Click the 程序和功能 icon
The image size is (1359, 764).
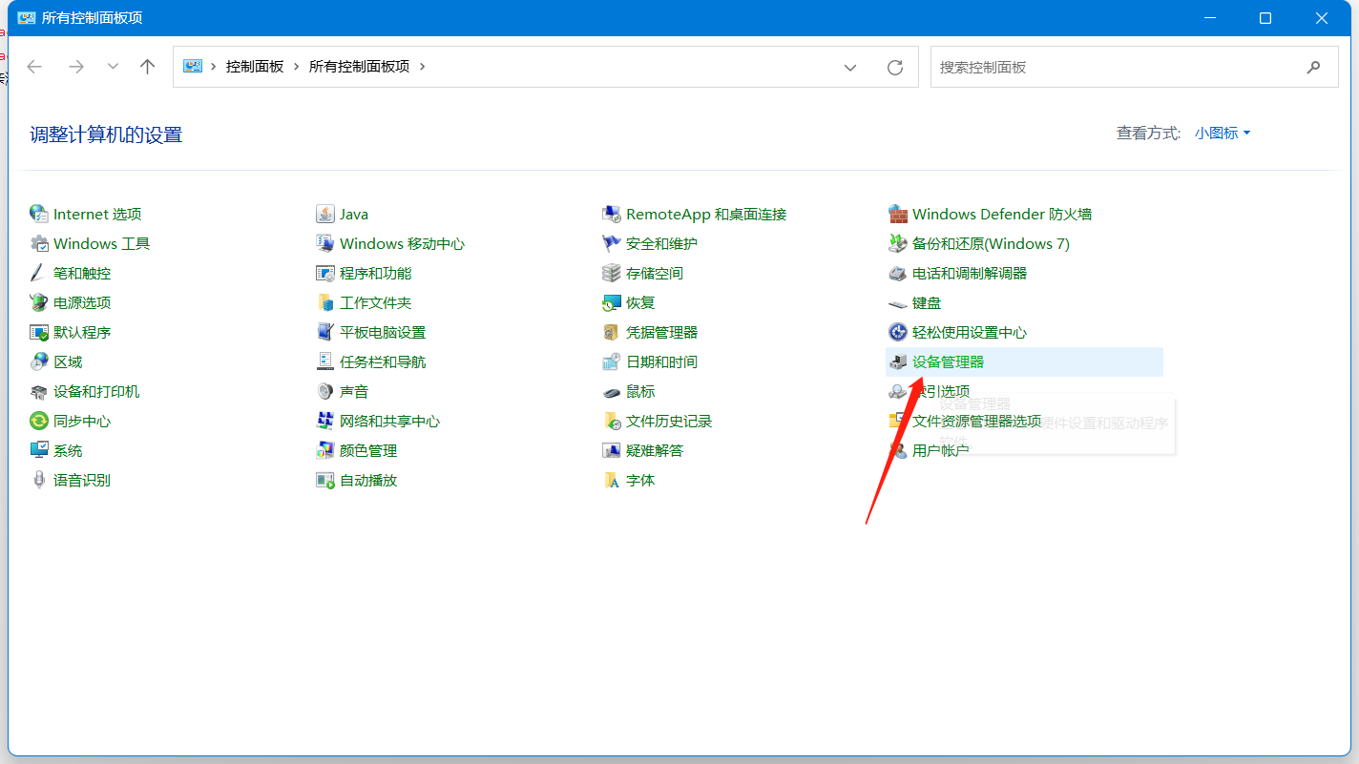click(324, 273)
